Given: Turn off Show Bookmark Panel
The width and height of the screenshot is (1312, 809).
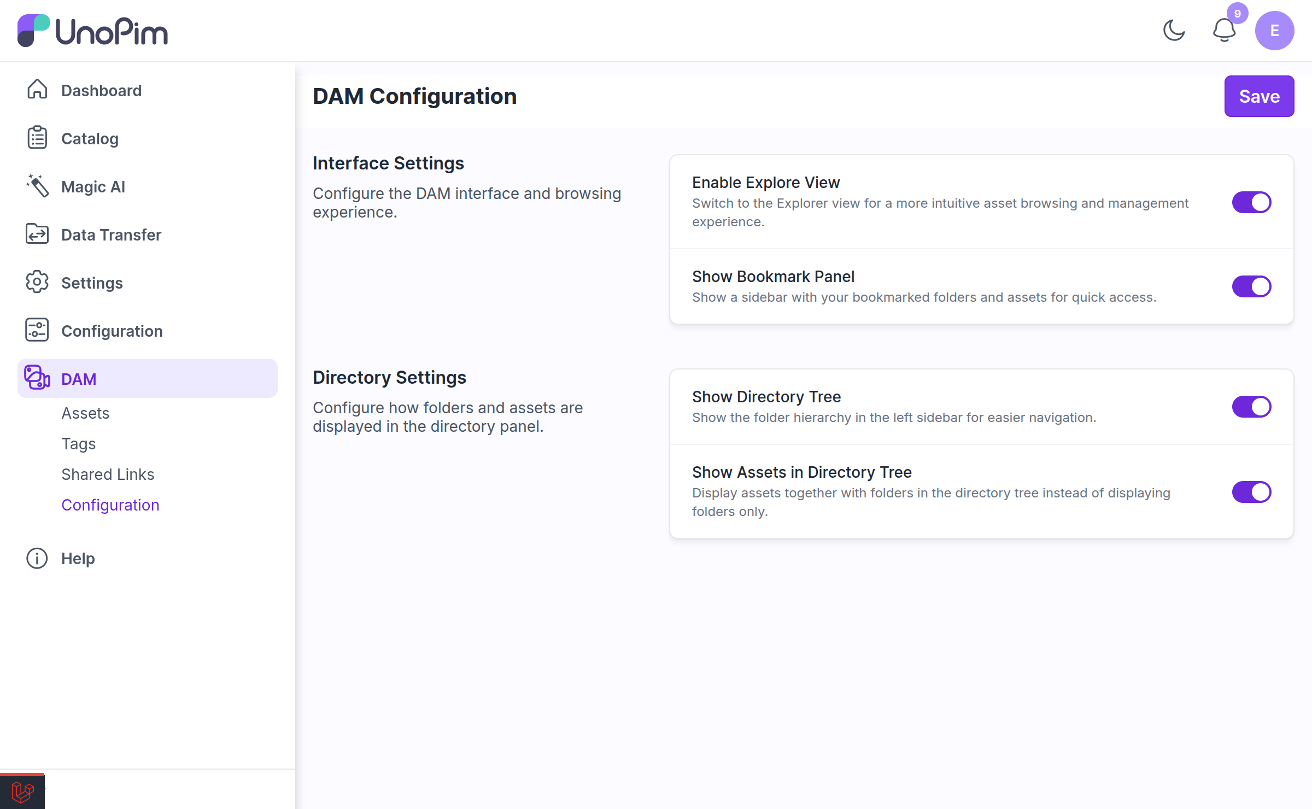Looking at the screenshot, I should pyautogui.click(x=1251, y=286).
